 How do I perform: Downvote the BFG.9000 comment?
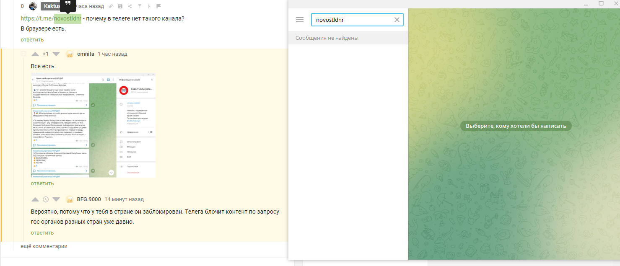(x=56, y=199)
